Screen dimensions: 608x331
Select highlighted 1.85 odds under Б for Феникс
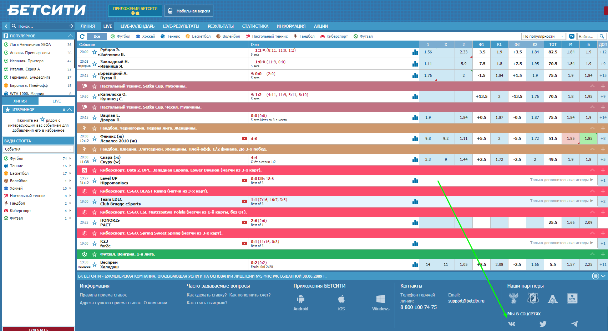[588, 138]
